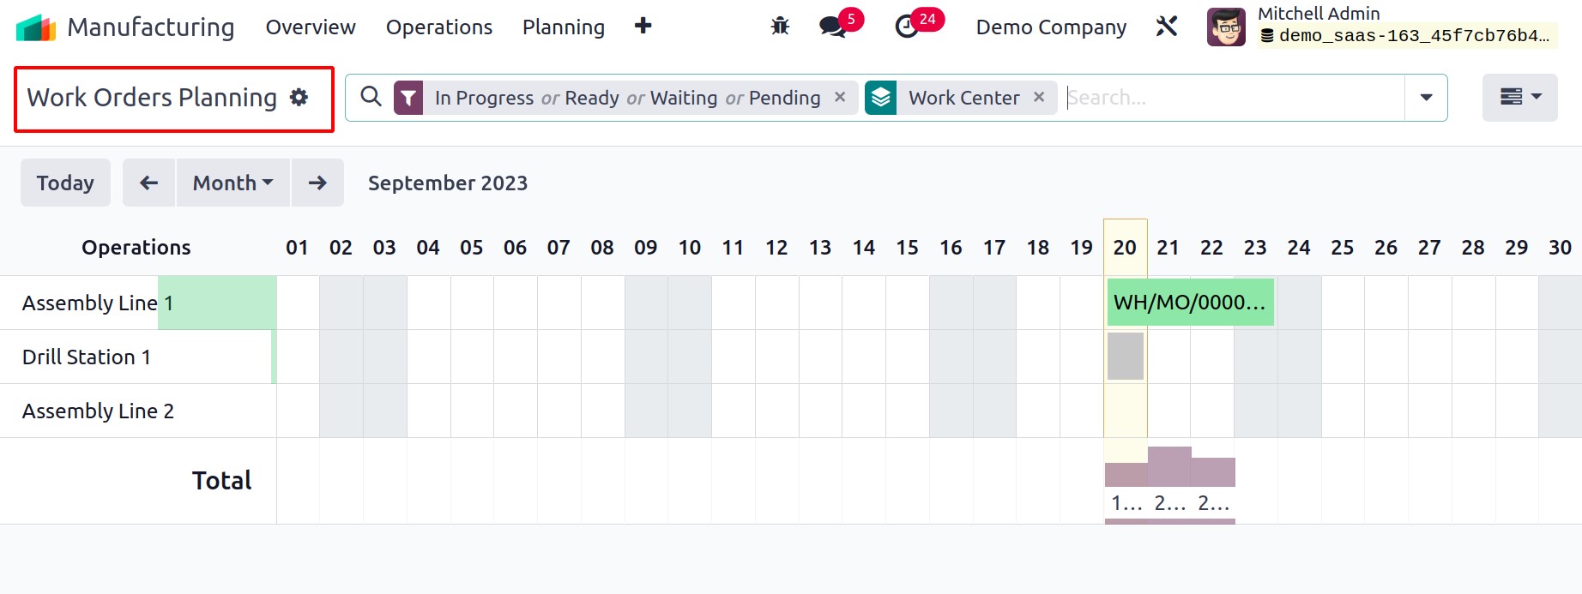This screenshot has height=594, width=1582.
Task: Open the Planning menu
Action: 564,27
